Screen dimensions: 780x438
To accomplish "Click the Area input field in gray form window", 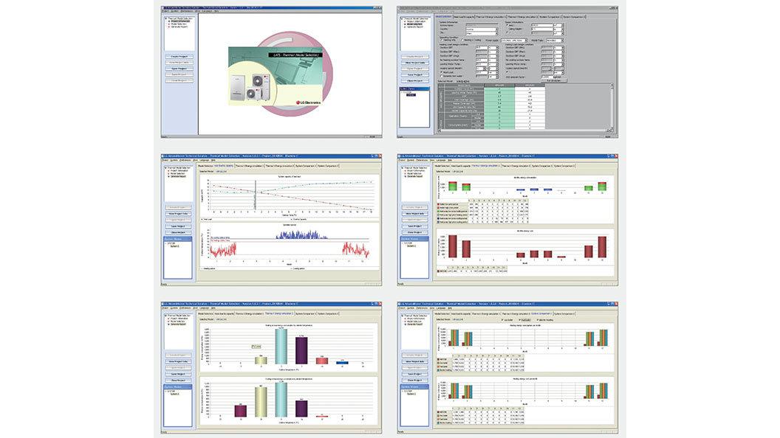I will pos(542,25).
